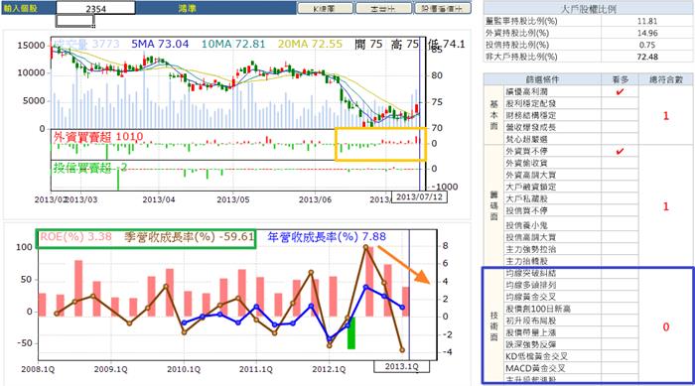Click the 10MA 72.81 label
Viewport: 695px width, 386px height.
(x=233, y=44)
